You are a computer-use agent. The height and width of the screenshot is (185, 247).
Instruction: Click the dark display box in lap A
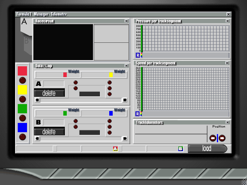click(x=90, y=94)
